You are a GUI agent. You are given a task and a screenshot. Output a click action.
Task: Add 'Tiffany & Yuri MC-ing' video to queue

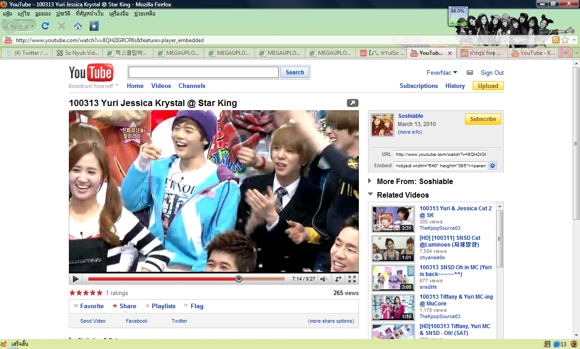[x=377, y=316]
